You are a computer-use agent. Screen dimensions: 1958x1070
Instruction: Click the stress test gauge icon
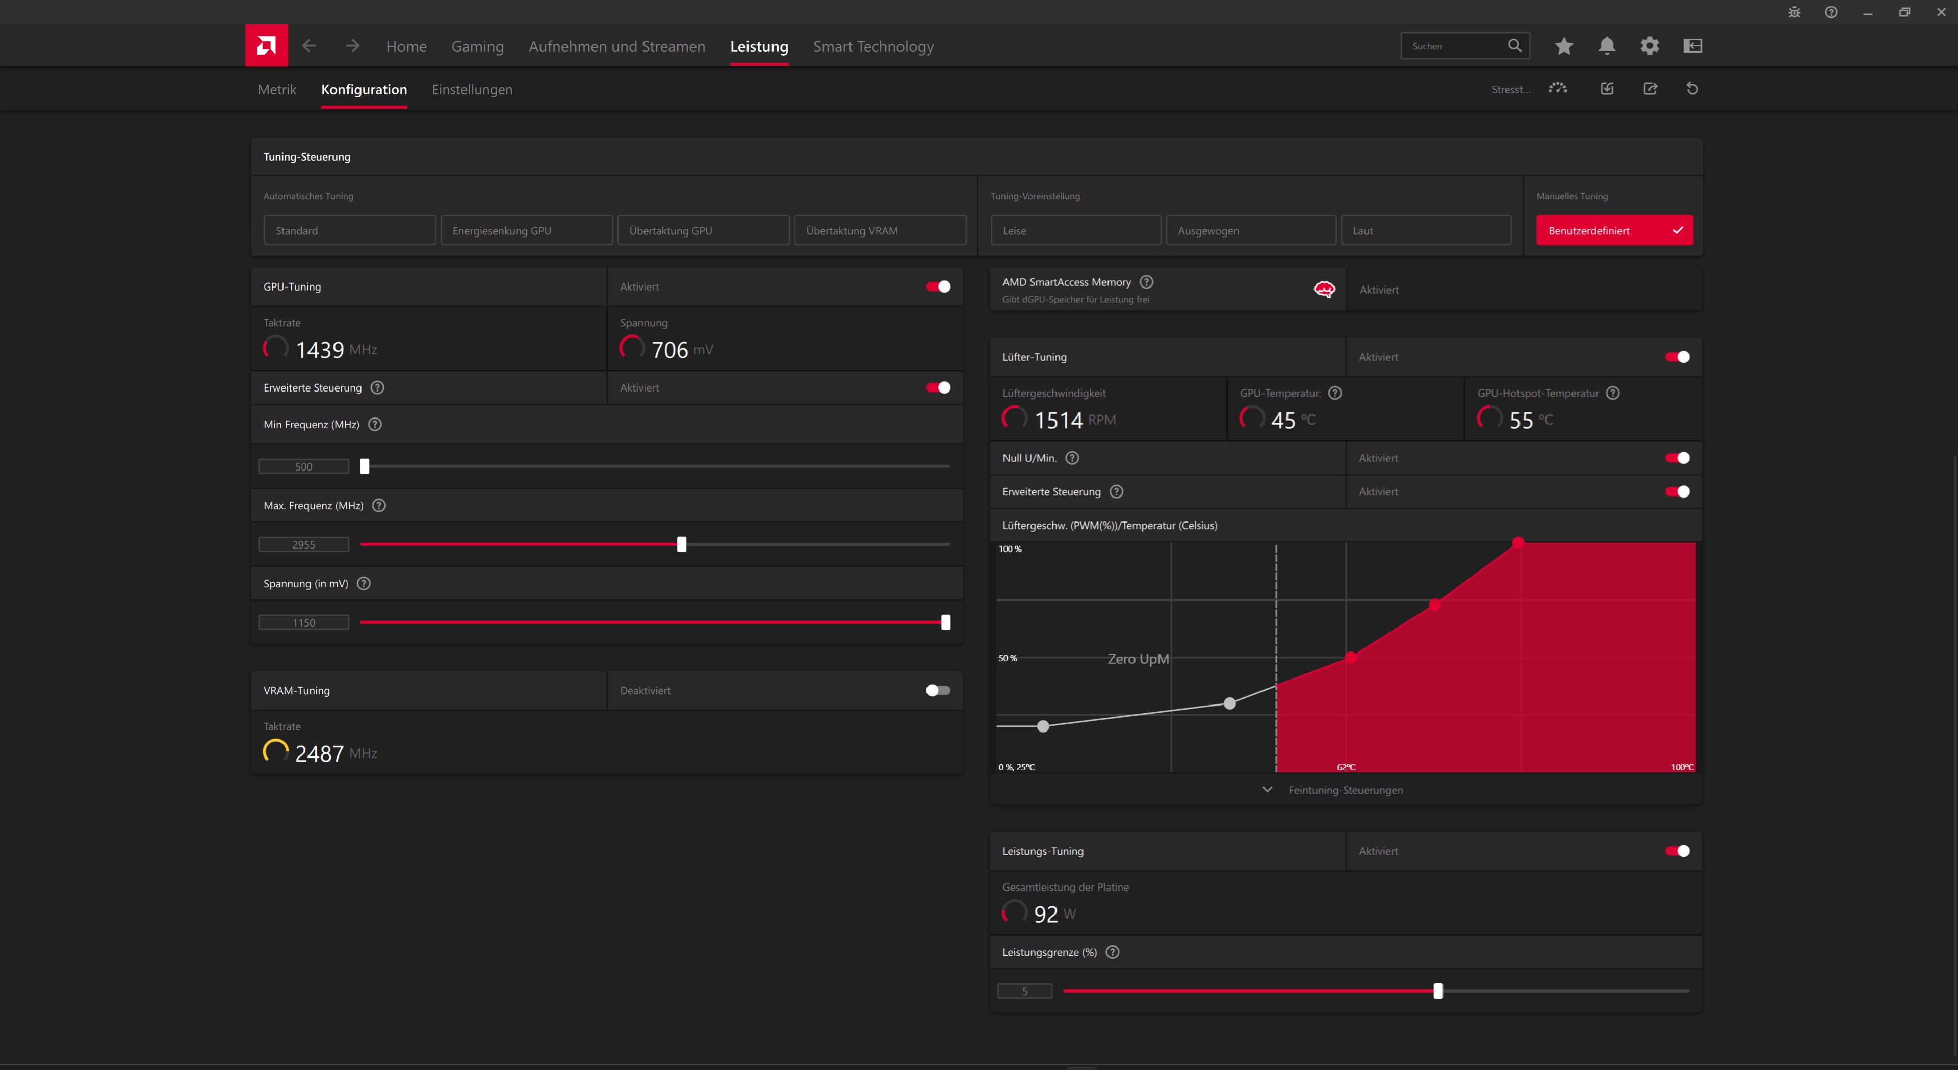(x=1557, y=88)
